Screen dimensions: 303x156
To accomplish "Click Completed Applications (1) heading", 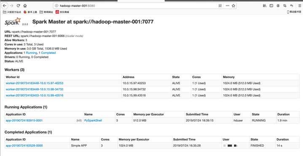I will click(28, 132).
